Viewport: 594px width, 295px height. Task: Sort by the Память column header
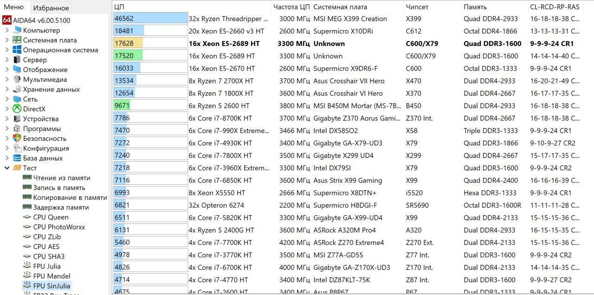(495, 7)
